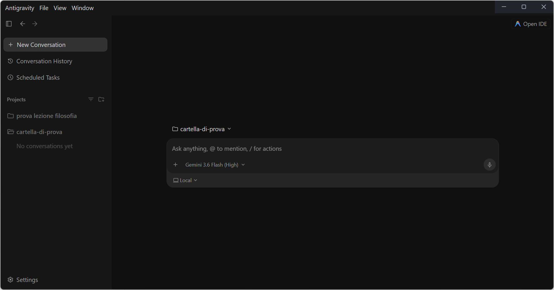Go forward with the right arrow
The height and width of the screenshot is (290, 554).
35,24
